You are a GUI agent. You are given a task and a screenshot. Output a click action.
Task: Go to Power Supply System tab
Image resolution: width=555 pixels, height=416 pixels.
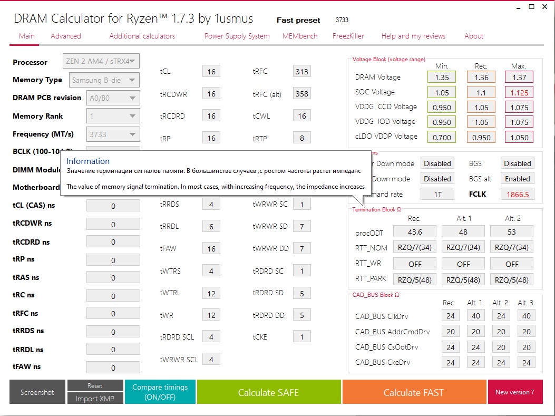(237, 36)
